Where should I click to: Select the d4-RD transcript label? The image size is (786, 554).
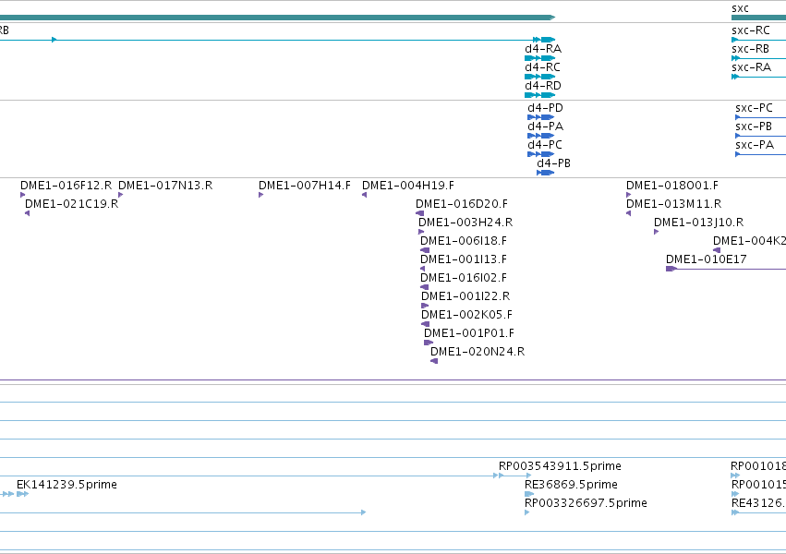tap(543, 86)
